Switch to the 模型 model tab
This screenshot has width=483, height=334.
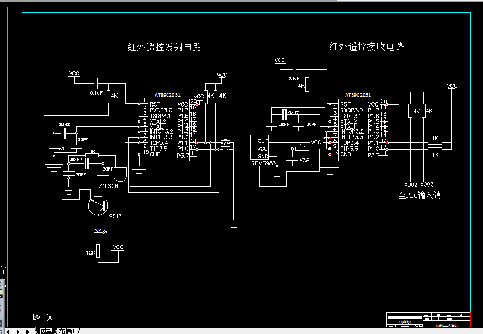45,331
